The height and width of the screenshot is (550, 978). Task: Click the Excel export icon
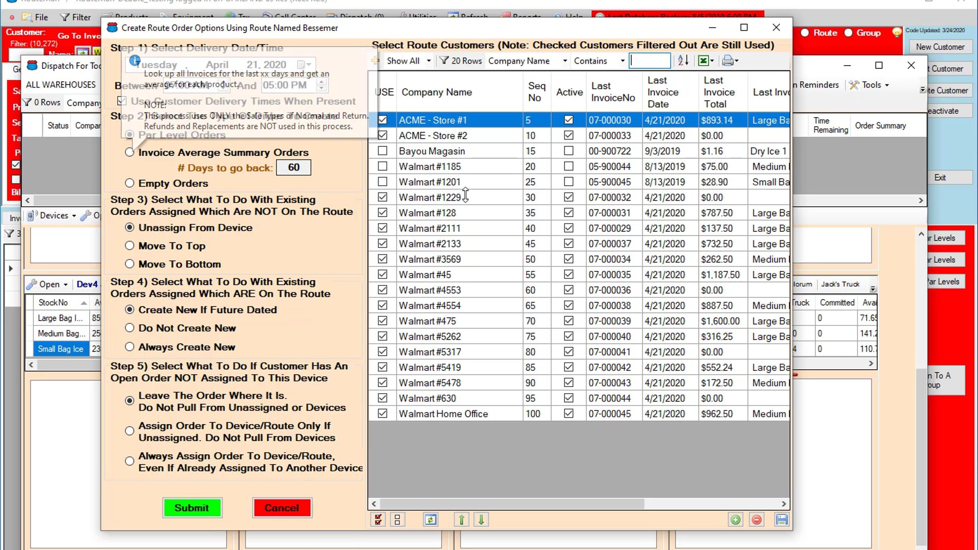[x=703, y=61]
